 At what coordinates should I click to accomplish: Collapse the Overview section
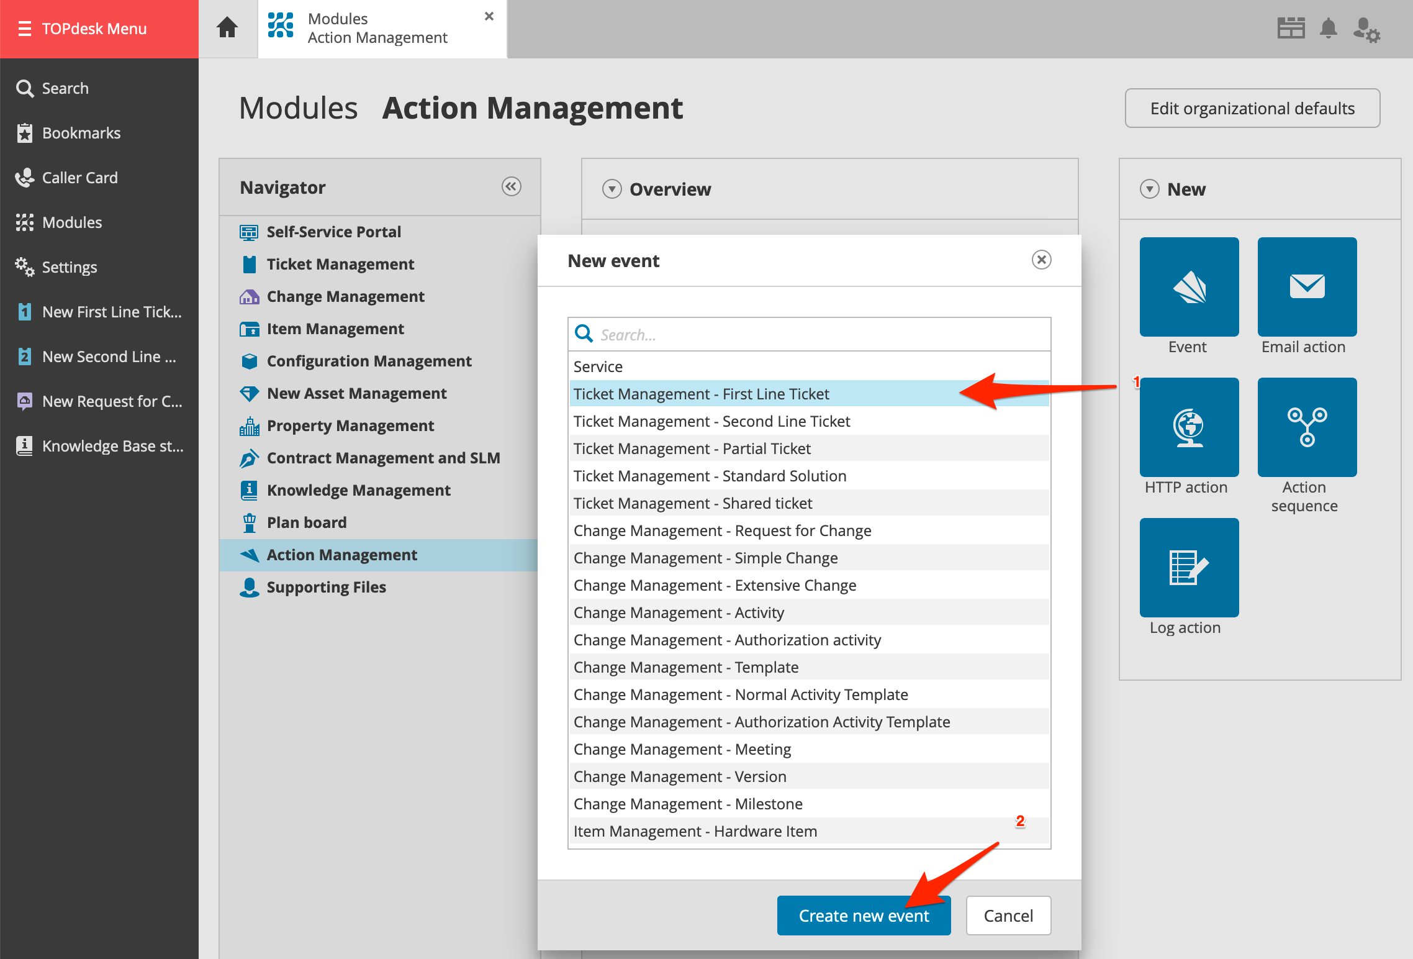612,189
